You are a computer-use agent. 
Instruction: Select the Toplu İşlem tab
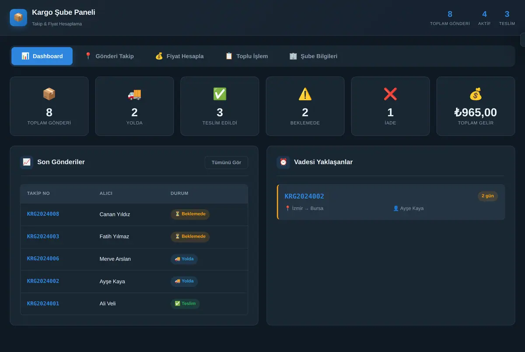pyautogui.click(x=246, y=56)
